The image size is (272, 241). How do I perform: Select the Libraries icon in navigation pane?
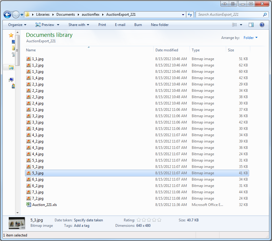point(11,67)
